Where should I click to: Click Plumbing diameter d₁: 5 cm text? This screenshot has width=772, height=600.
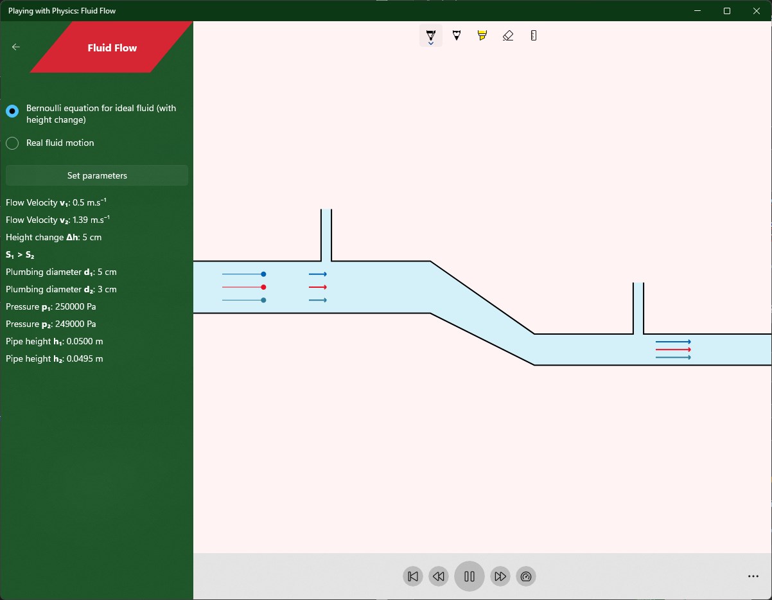61,272
